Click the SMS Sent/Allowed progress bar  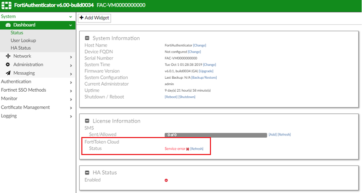[215, 135]
